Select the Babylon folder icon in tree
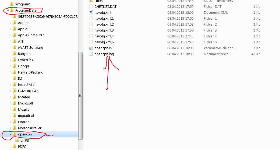The width and height of the screenshot is (280, 150). 15,54
